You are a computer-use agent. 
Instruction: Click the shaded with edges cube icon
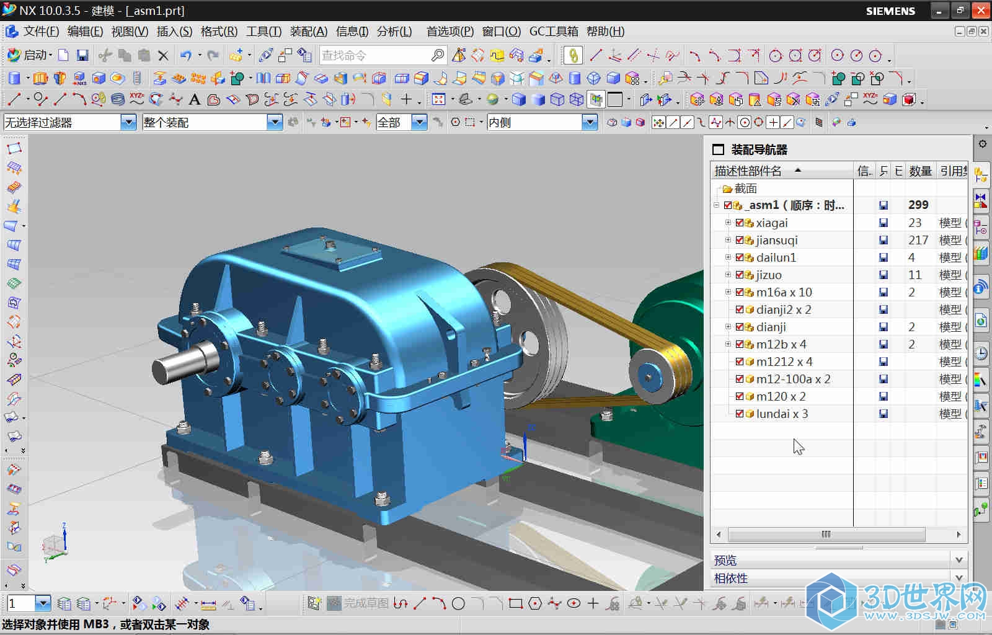(520, 99)
